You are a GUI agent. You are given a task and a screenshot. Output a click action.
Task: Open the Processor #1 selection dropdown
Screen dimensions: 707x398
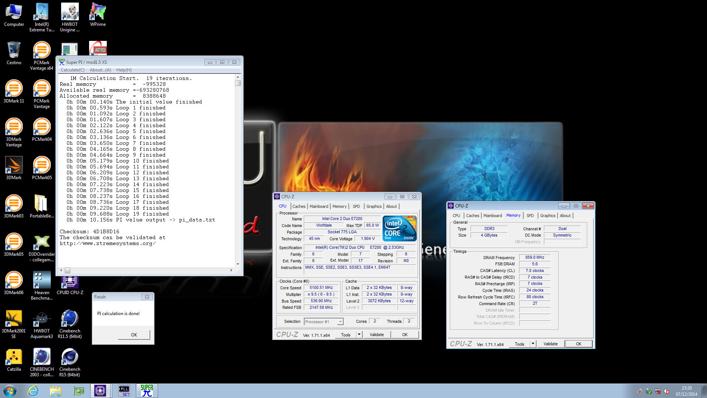point(324,322)
